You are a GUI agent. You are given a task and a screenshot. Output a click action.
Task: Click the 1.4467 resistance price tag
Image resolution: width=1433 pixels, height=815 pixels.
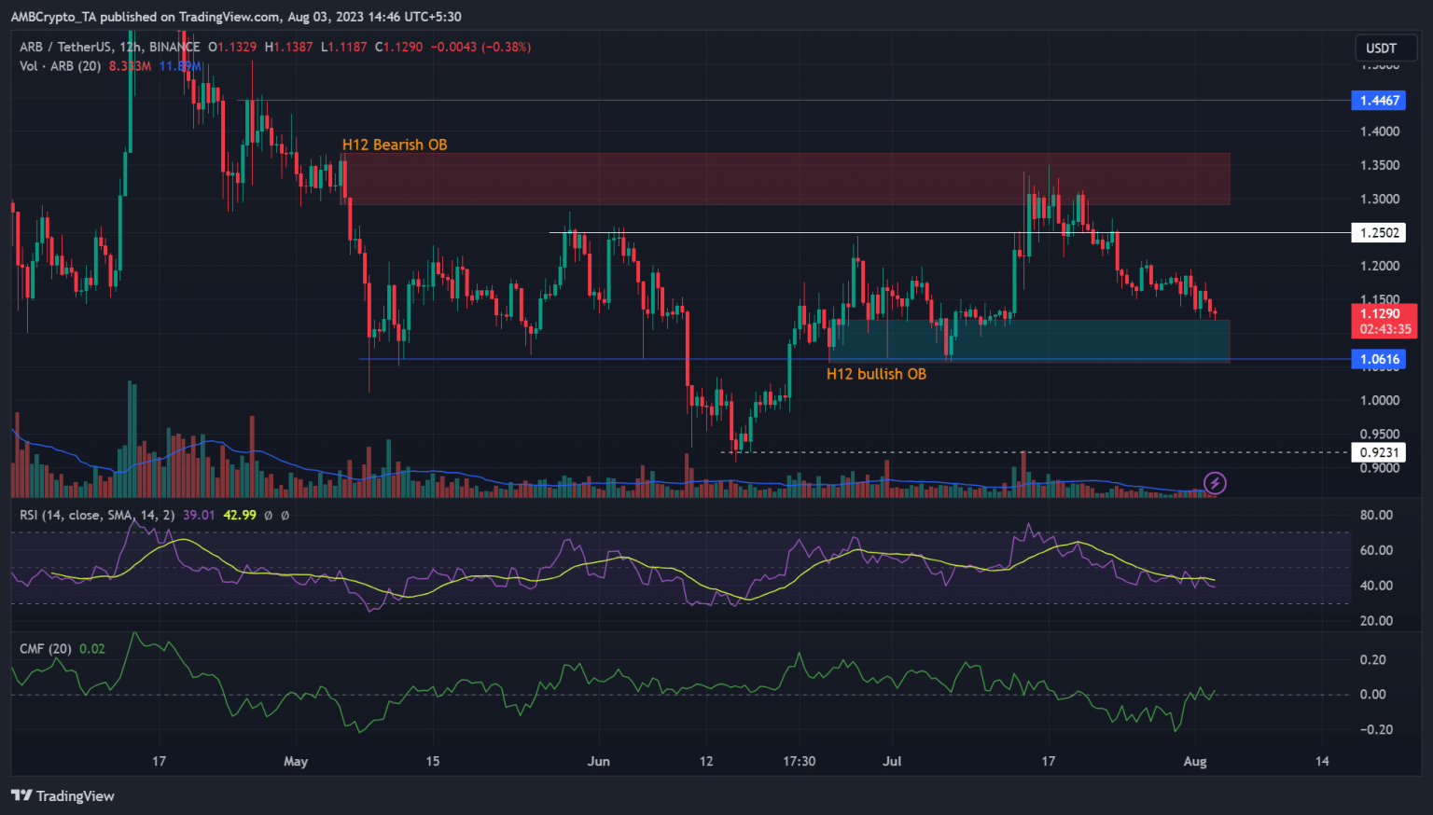(x=1379, y=100)
